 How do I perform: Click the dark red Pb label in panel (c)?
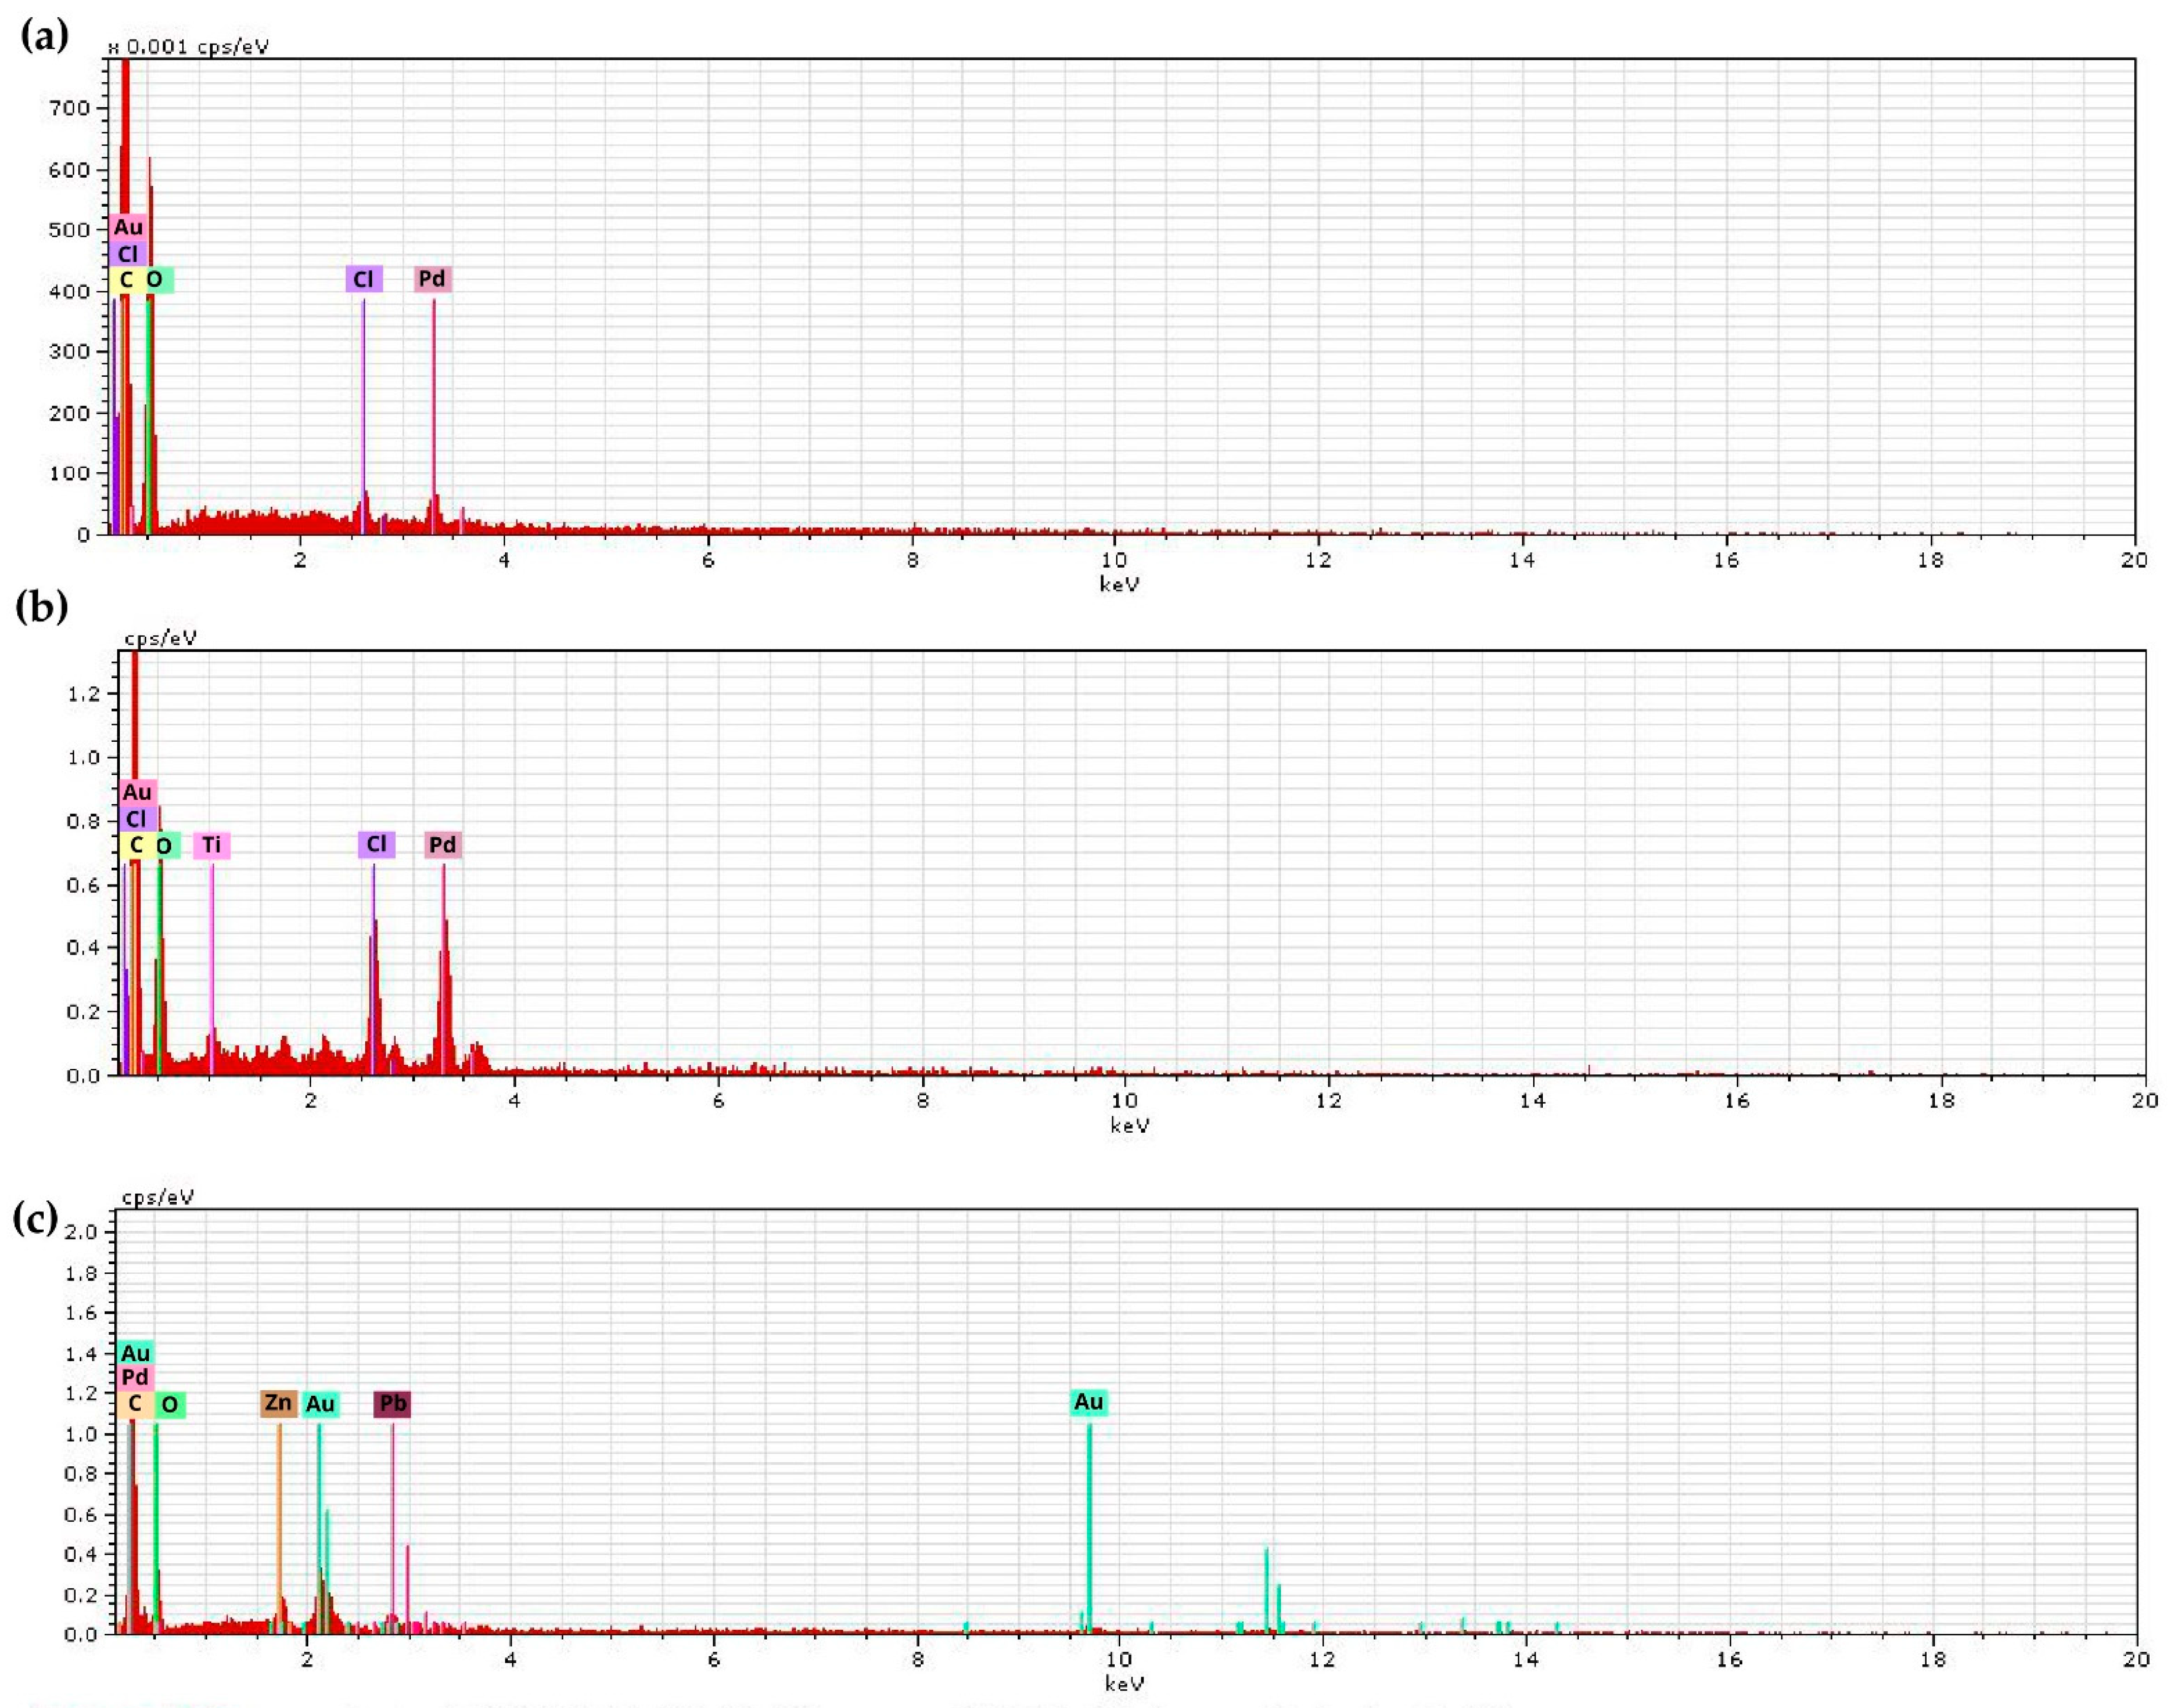click(x=392, y=1404)
